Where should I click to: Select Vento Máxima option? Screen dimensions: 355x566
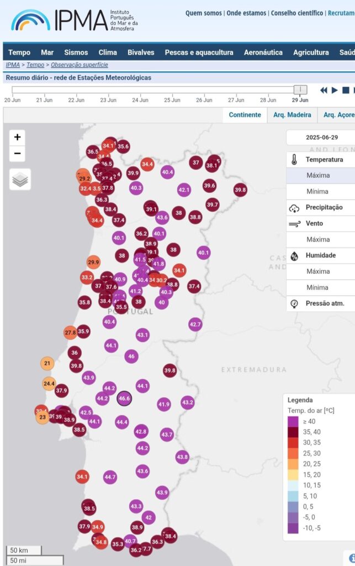(320, 239)
